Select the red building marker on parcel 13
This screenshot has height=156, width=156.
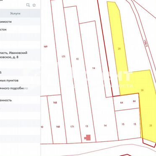pyautogui.click(x=88, y=138)
